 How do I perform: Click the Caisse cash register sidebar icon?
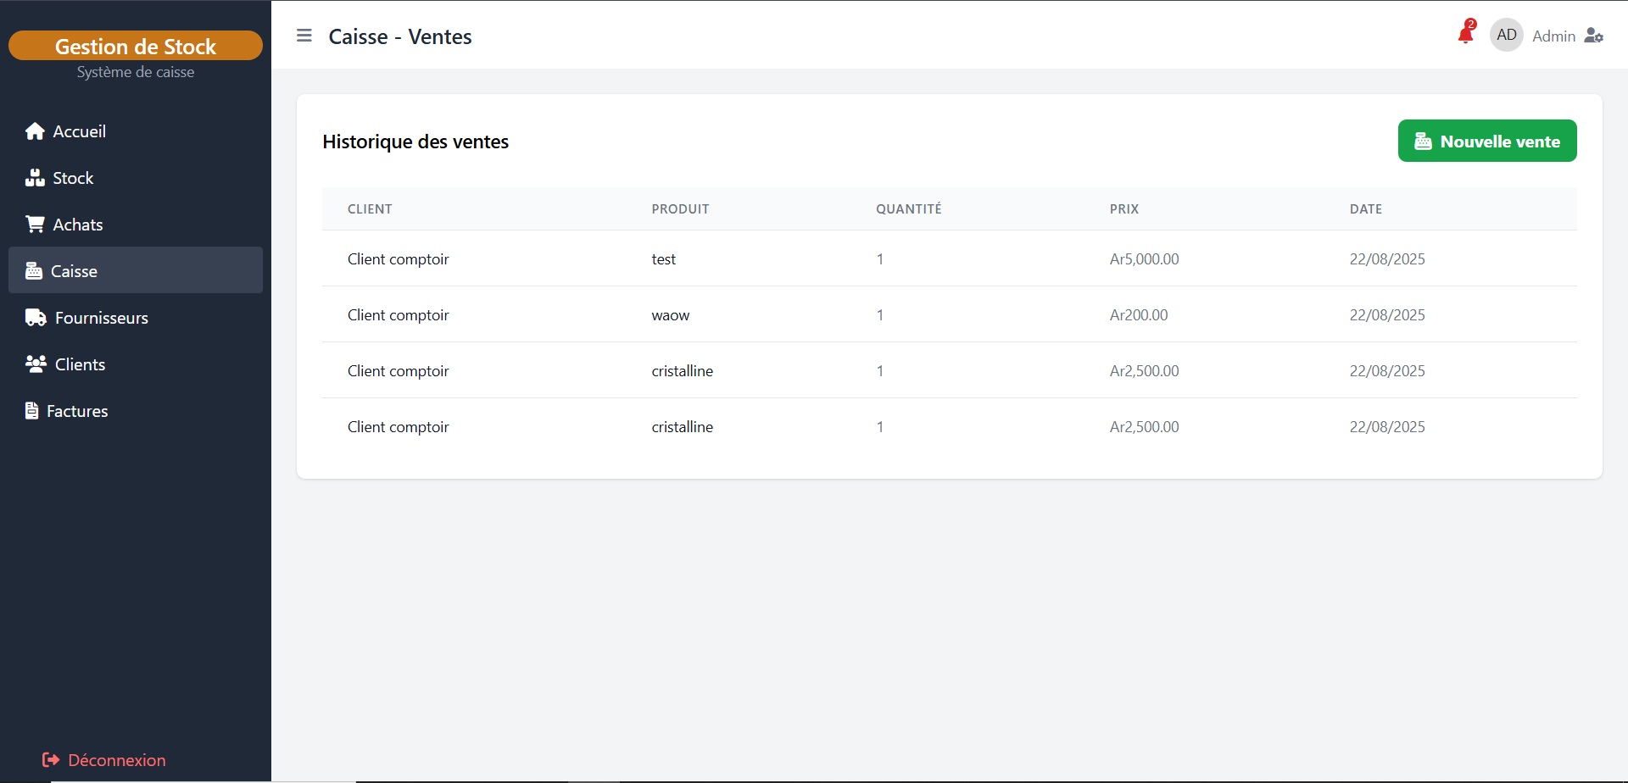coord(34,271)
